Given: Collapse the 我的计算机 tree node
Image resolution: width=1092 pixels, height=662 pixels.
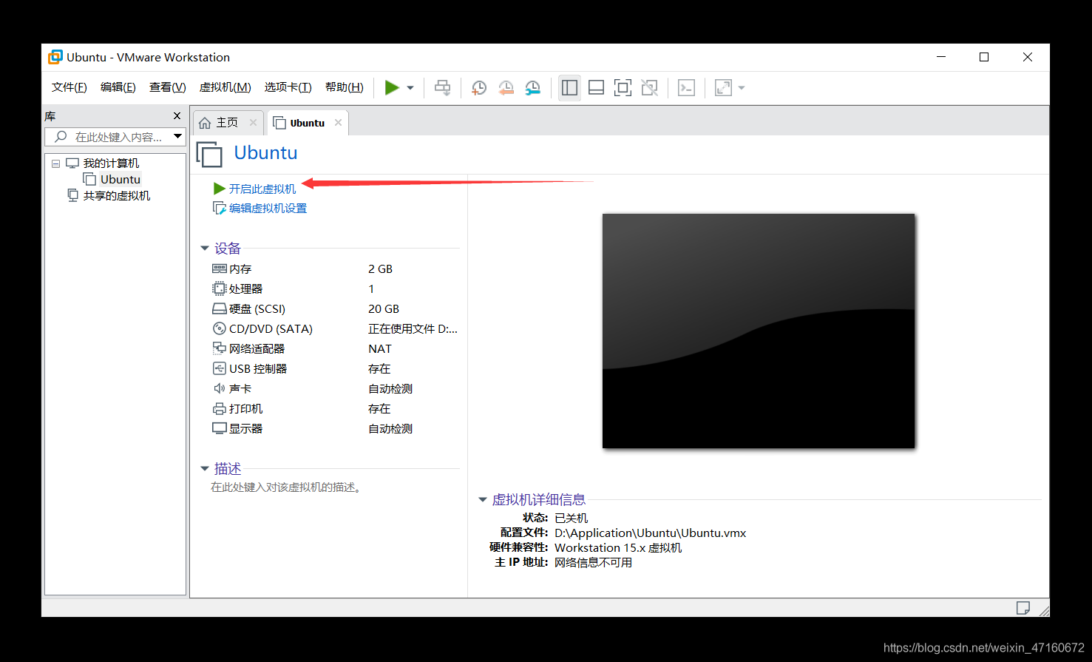Looking at the screenshot, I should [55, 163].
